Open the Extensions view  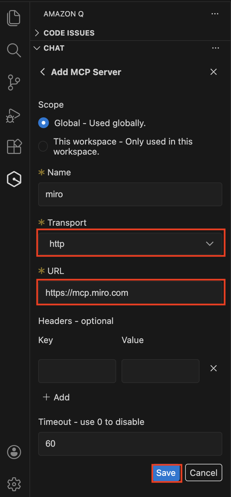[14, 147]
